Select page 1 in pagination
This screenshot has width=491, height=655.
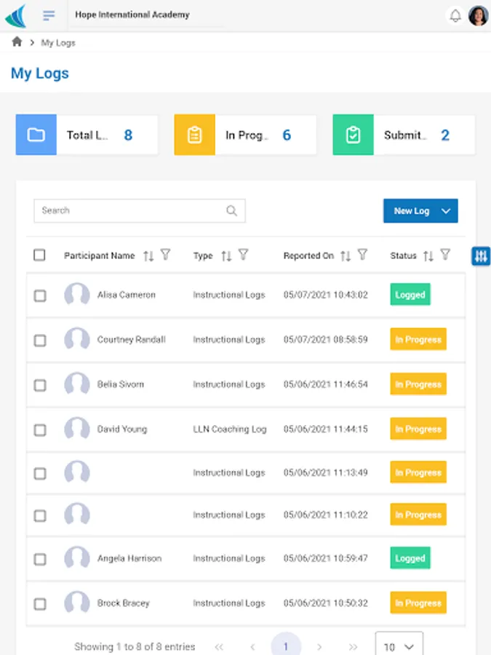point(286,646)
